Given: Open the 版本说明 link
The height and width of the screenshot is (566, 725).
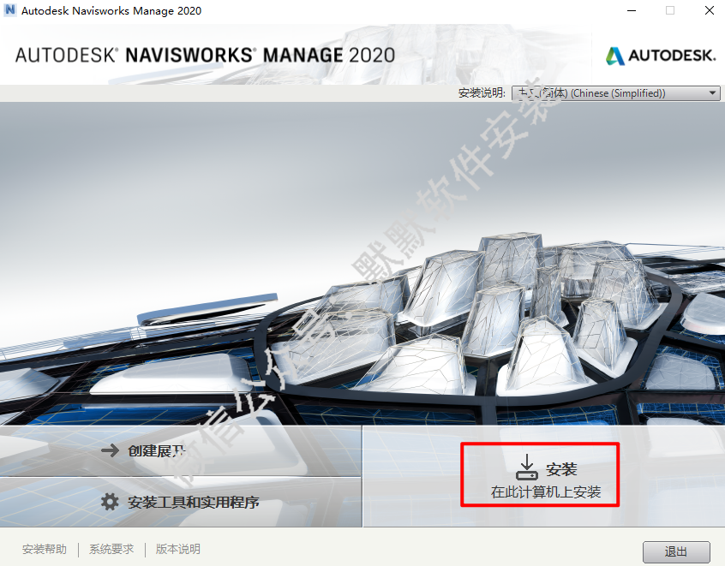Looking at the screenshot, I should click(178, 549).
